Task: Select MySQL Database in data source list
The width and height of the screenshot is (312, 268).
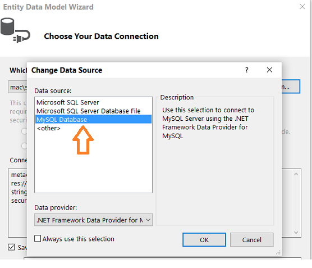Action: coord(93,119)
